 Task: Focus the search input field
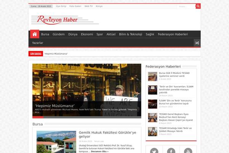pos(186,7)
